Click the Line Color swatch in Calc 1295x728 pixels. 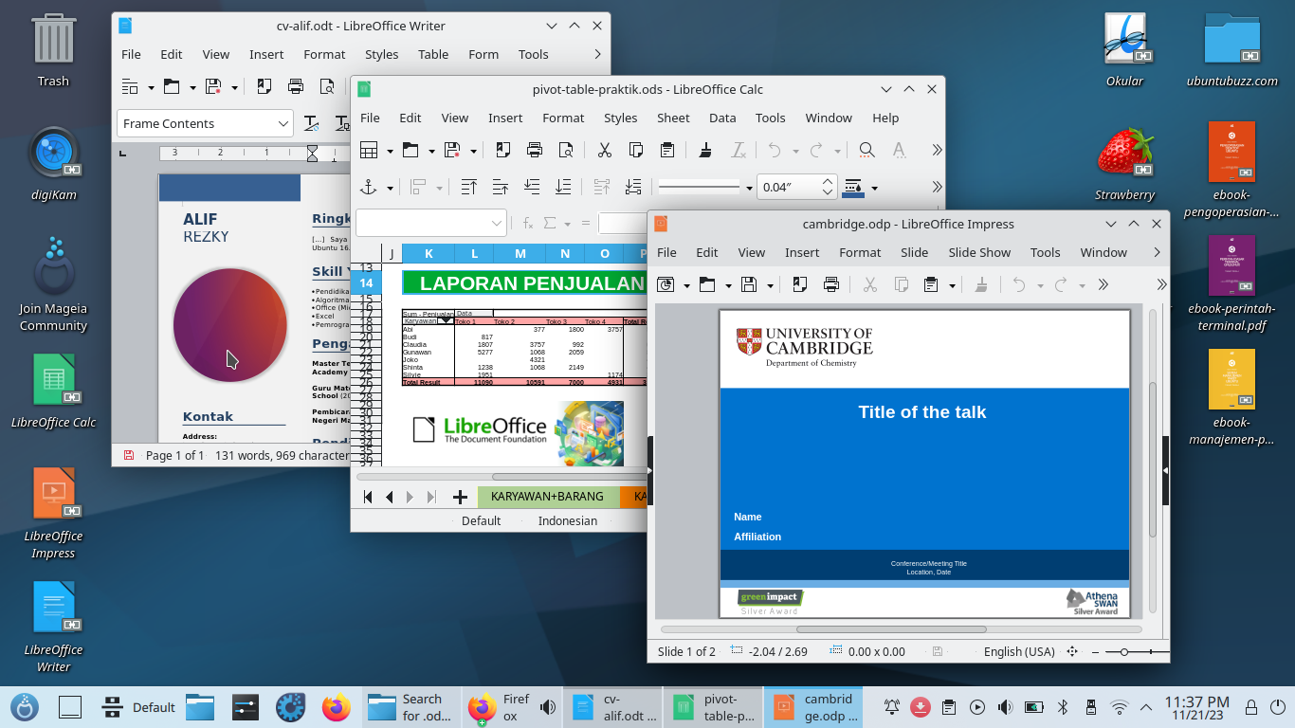pyautogui.click(x=852, y=188)
